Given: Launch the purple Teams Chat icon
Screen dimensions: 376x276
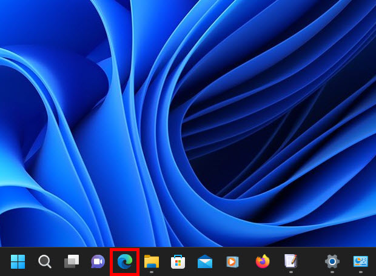Looking at the screenshot, I should click(x=98, y=261).
